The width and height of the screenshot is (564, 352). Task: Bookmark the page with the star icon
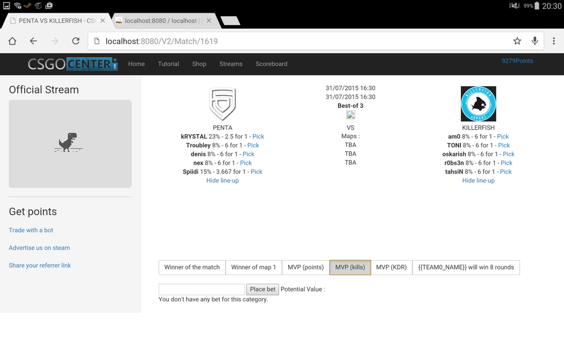[x=517, y=41]
